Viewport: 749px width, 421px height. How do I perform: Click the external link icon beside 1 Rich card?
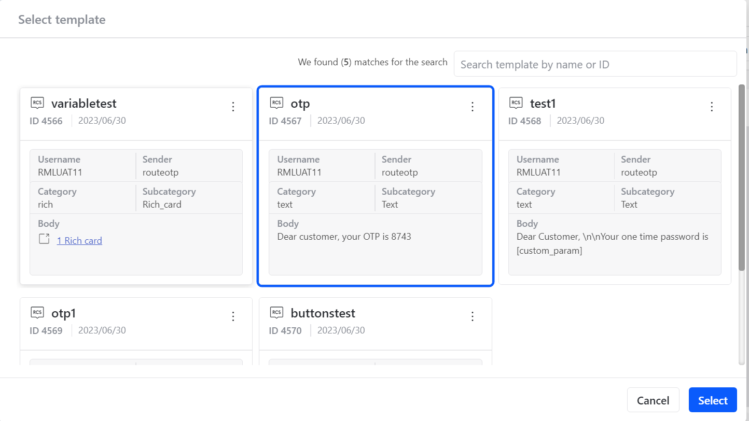[45, 239]
